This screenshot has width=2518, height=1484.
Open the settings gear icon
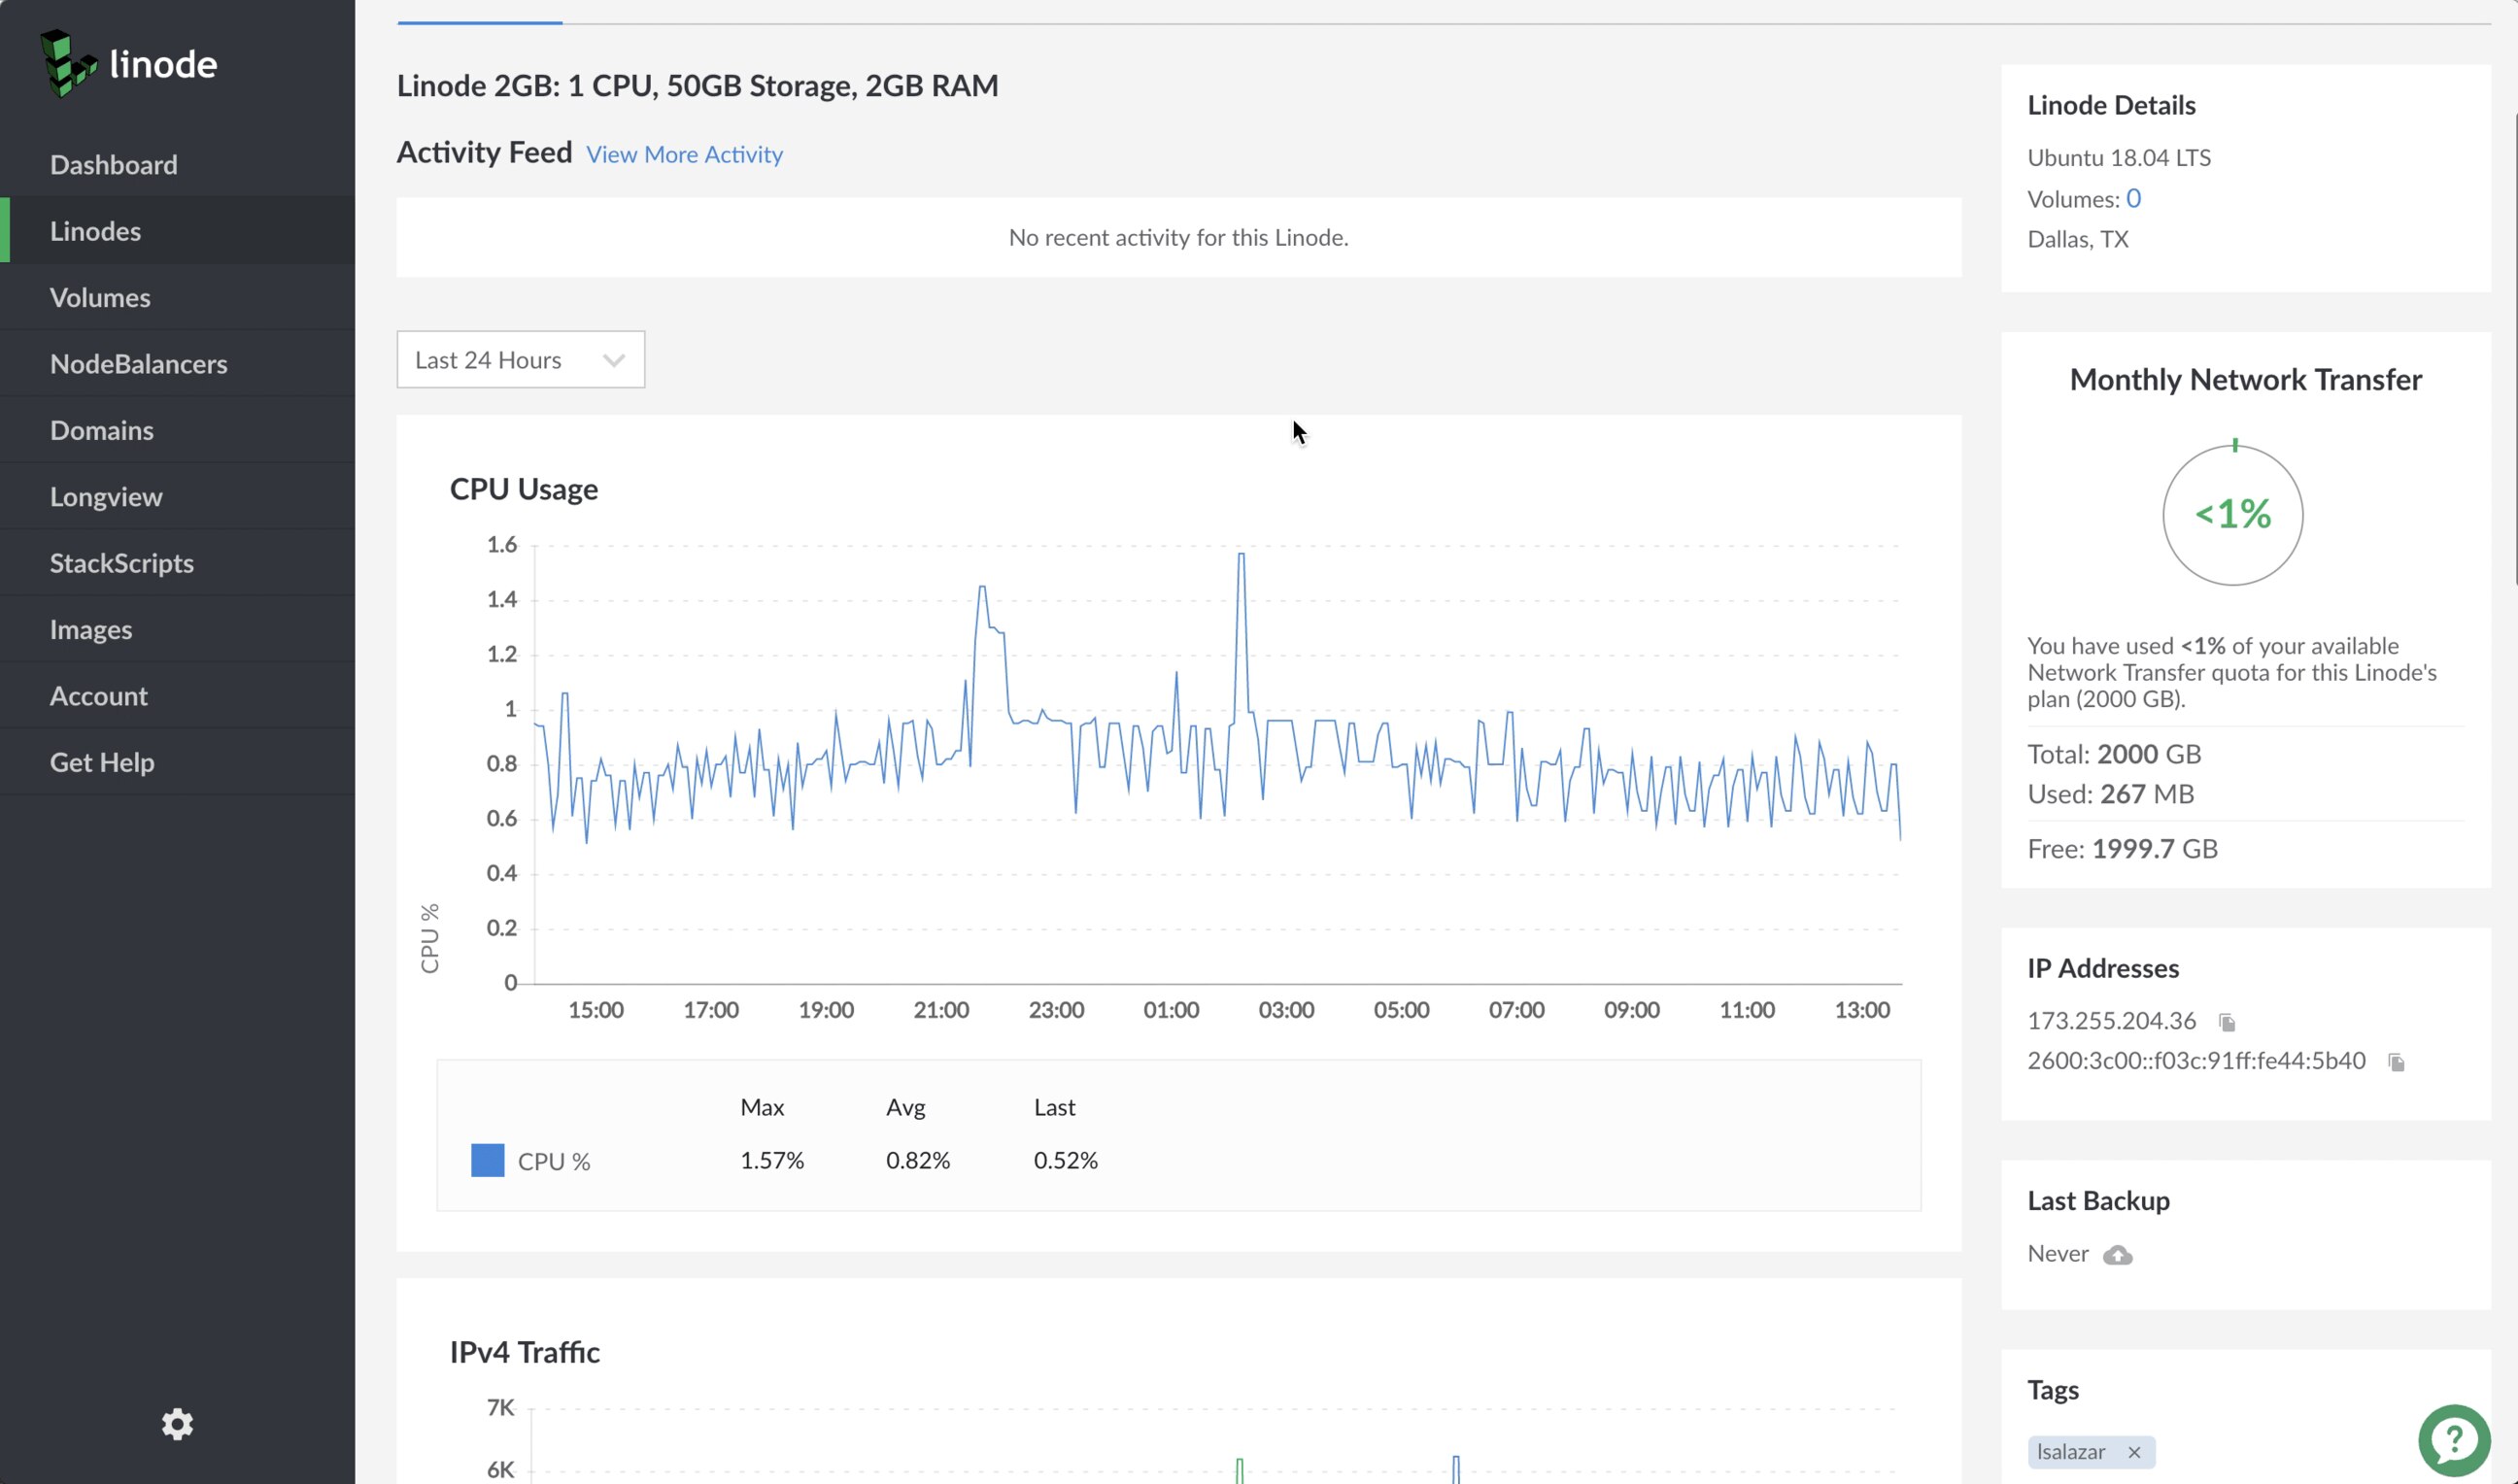coord(177,1424)
